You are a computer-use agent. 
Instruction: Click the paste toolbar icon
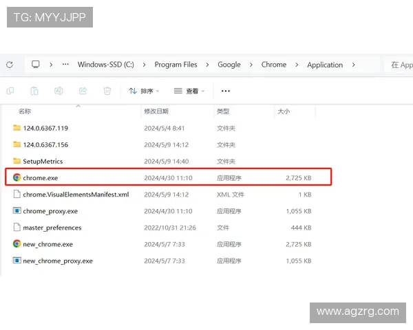[x=34, y=91]
